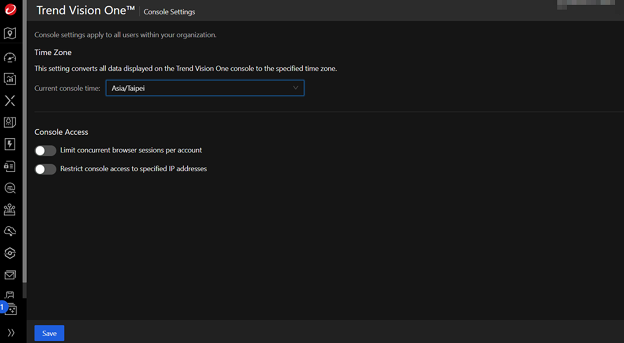Screen dimensions: 624x343
Task: Open the lightning bolt sidebar icon
Action: click(x=10, y=144)
